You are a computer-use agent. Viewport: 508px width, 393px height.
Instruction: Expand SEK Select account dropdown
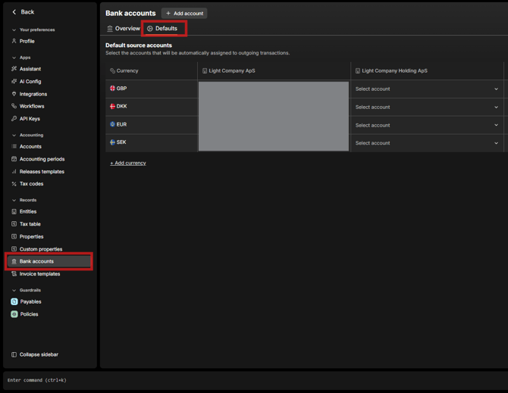[x=427, y=143]
